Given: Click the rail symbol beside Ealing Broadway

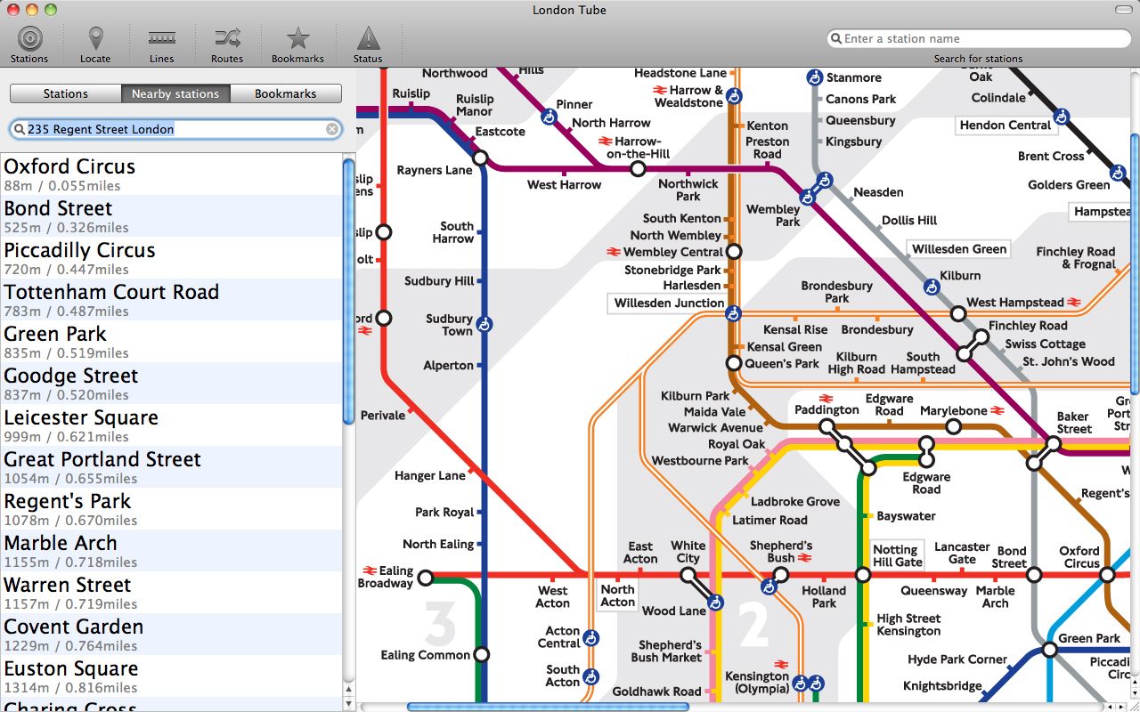Looking at the screenshot, I should [x=370, y=570].
